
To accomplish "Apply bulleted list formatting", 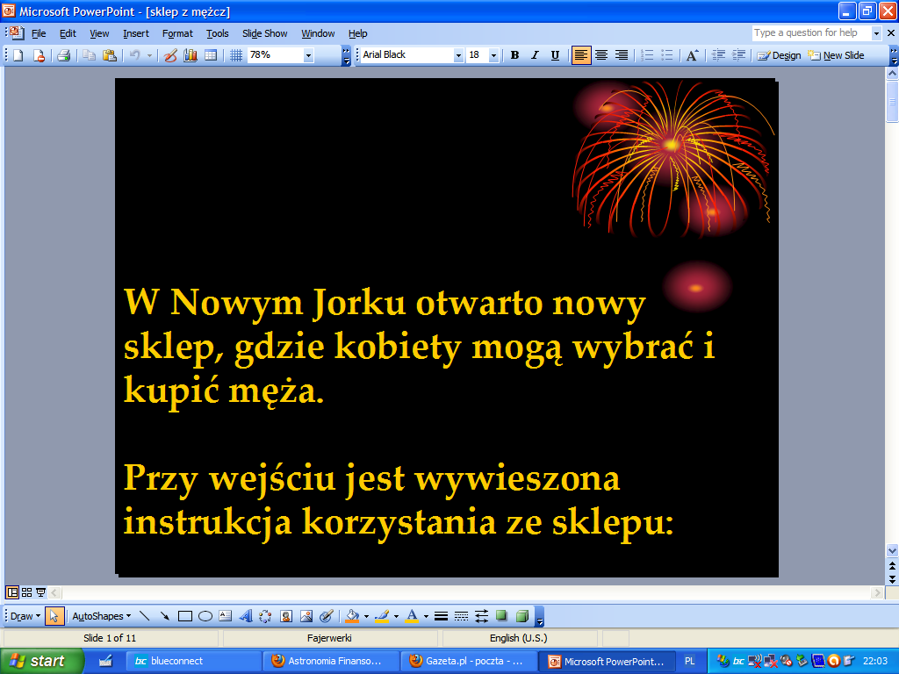I will pyautogui.click(x=667, y=55).
